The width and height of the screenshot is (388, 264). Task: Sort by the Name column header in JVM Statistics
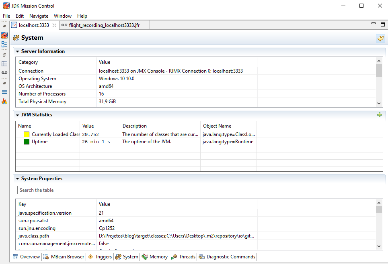[48, 126]
